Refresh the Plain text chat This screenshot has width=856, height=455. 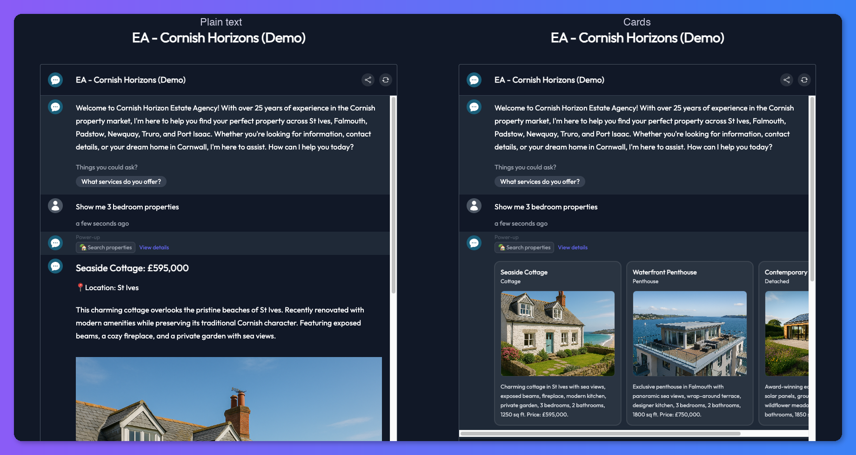click(x=386, y=80)
